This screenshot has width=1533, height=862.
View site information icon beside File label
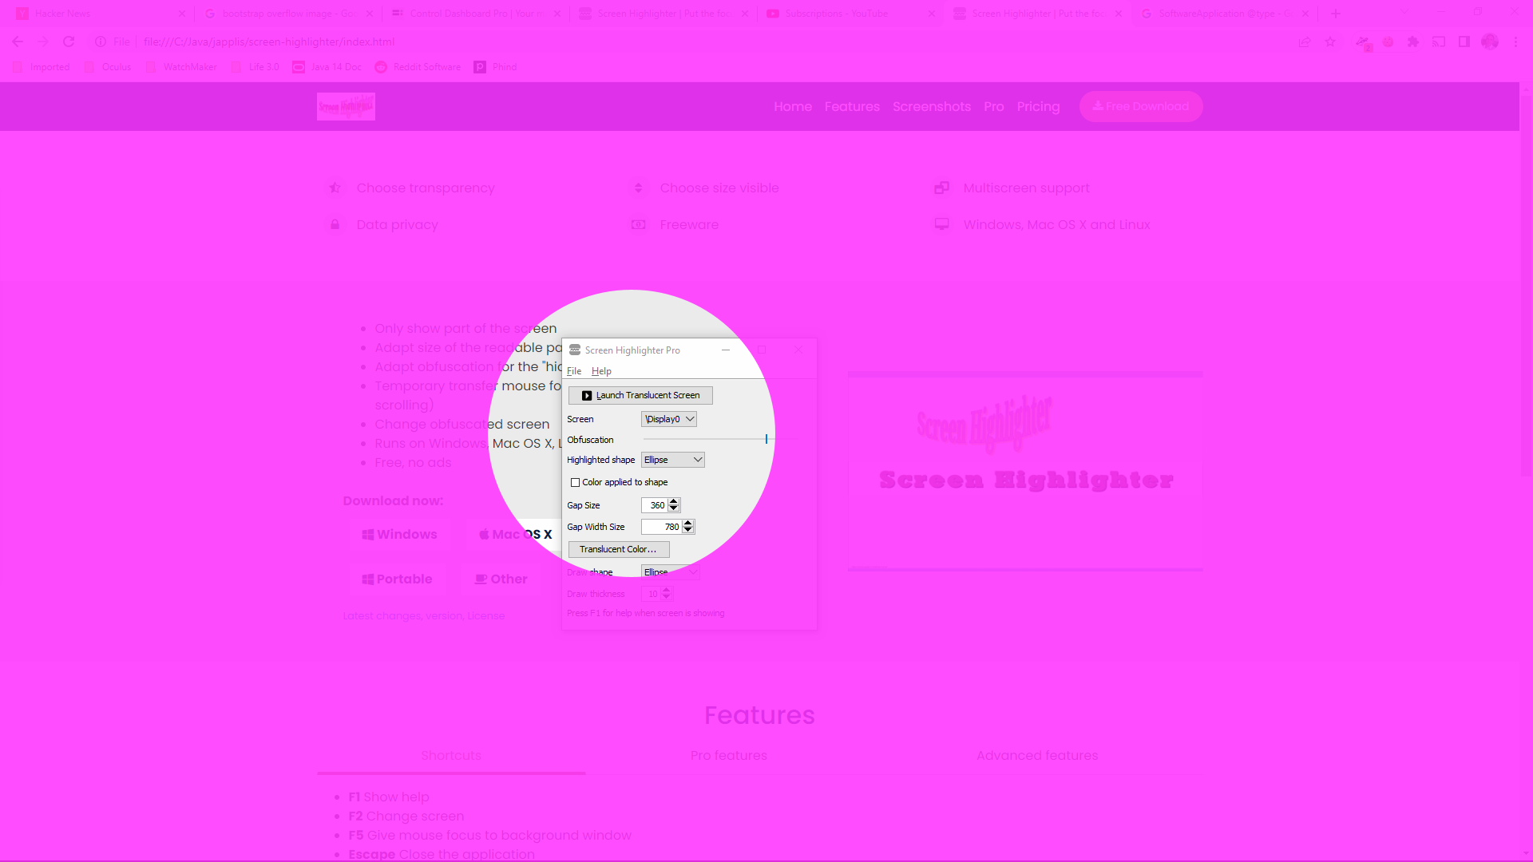pos(101,42)
